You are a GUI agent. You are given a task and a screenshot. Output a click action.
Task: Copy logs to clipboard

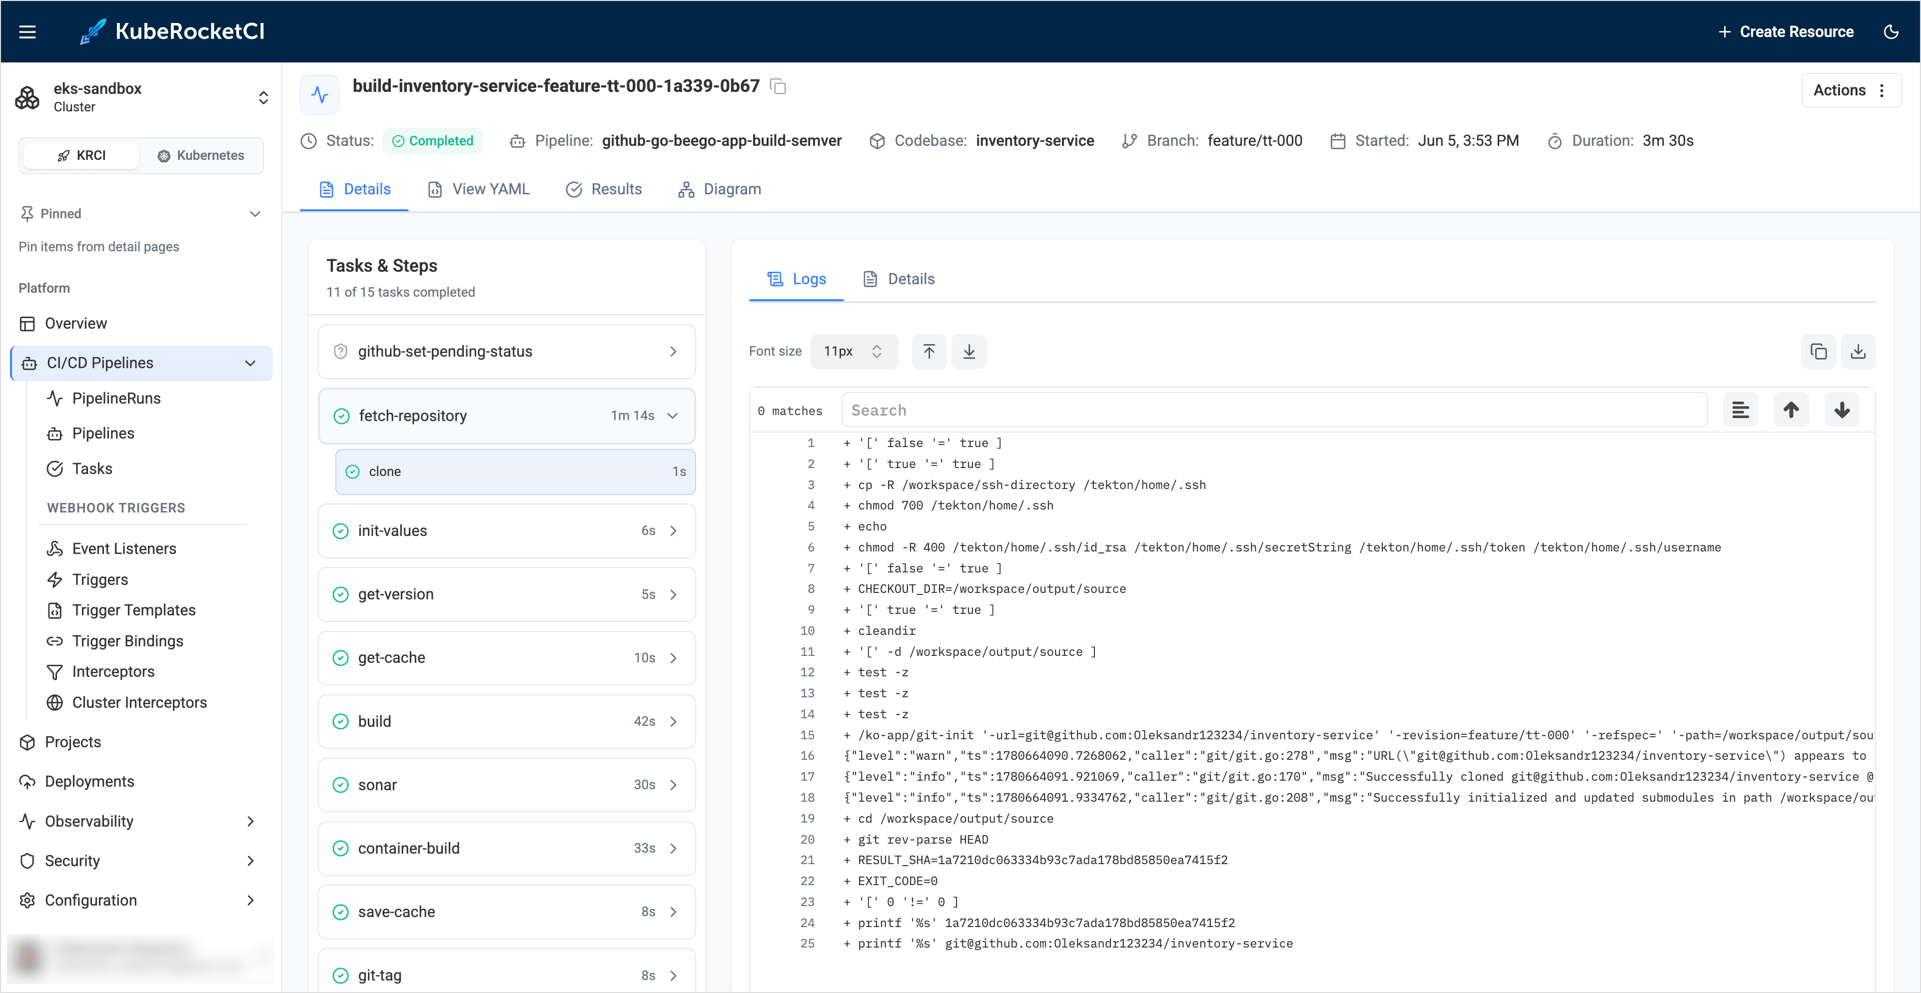point(1818,351)
